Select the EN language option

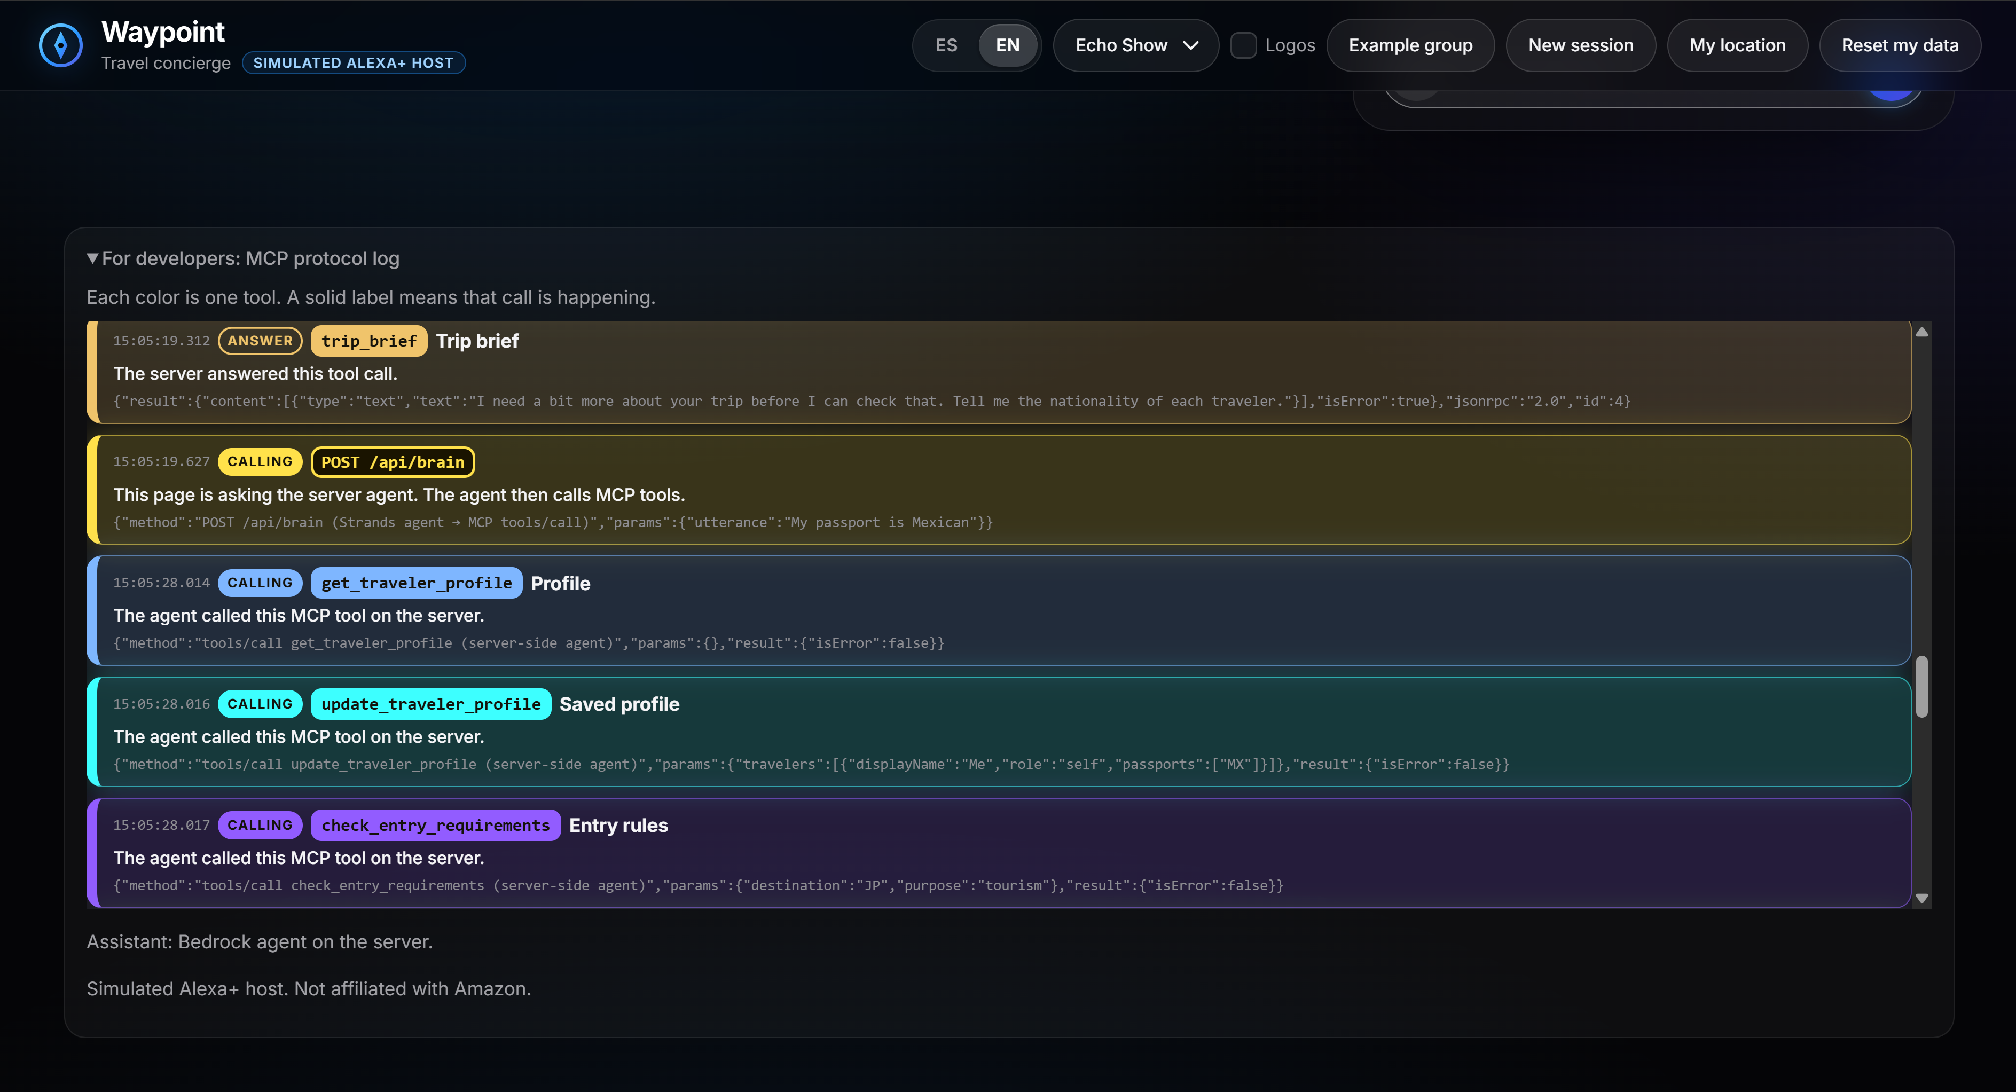1007,45
